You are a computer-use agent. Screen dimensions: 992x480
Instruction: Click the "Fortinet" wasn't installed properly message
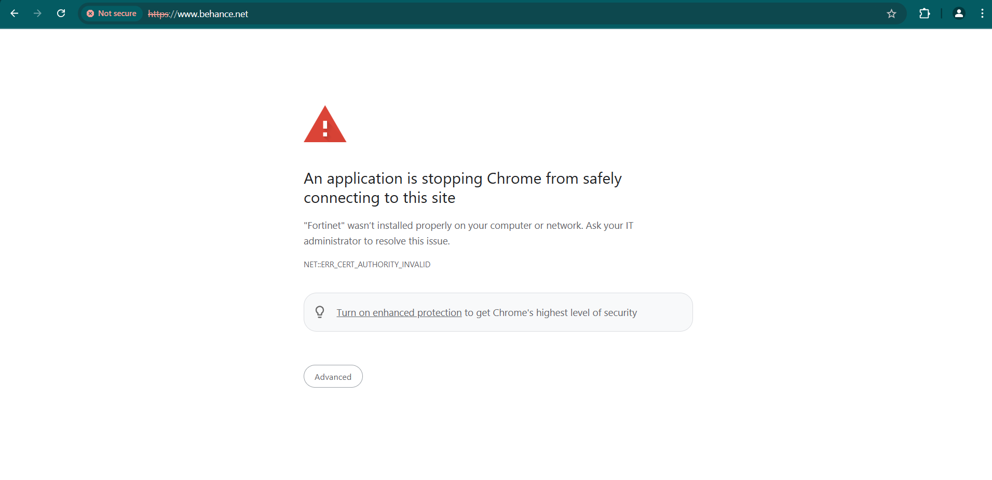(x=468, y=233)
